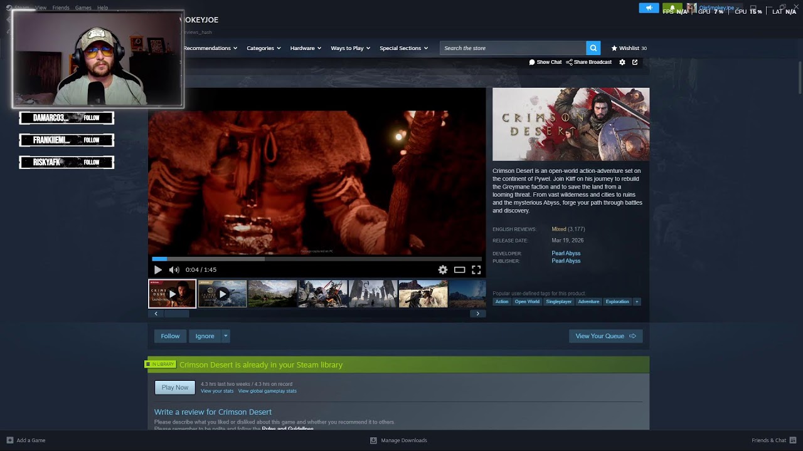Open the Pearl Abyss developer link
Image resolution: width=803 pixels, height=451 pixels.
pyautogui.click(x=566, y=253)
